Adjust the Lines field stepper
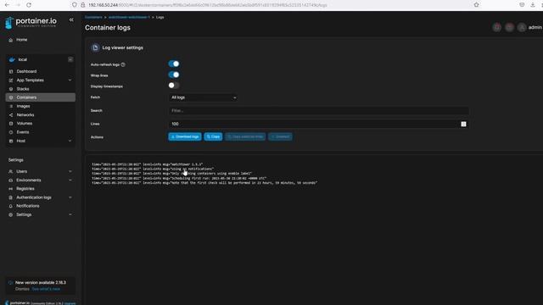Screen dimensions: 543x305 [463, 125]
